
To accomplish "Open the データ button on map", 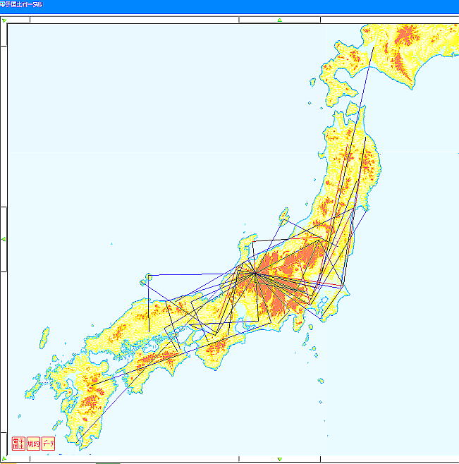I will click(48, 444).
